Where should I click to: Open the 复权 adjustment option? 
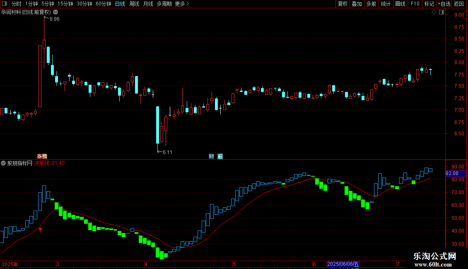[x=343, y=4]
